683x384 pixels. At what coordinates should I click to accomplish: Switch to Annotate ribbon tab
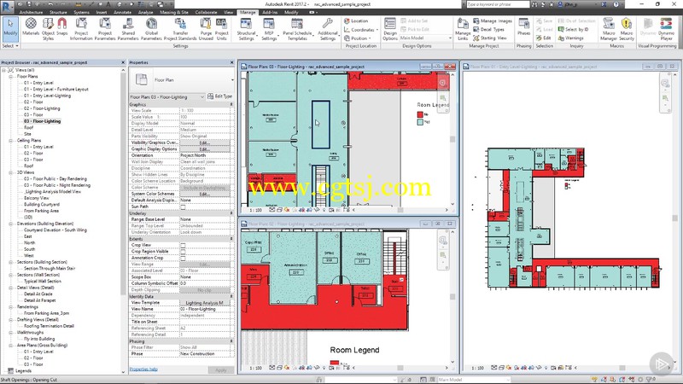[122, 12]
